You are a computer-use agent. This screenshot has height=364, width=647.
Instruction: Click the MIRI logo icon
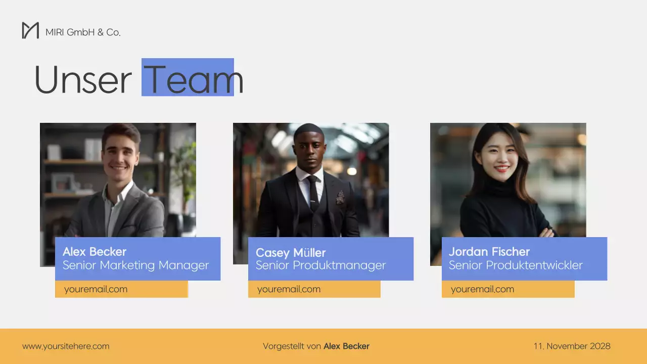(x=30, y=30)
